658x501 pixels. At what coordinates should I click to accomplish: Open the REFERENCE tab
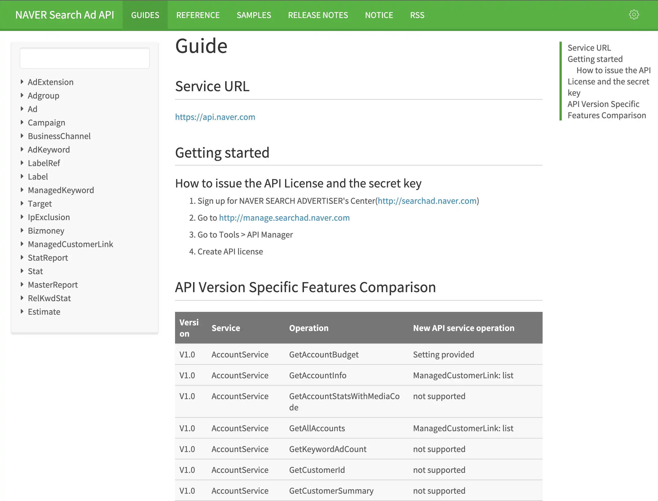pos(198,15)
